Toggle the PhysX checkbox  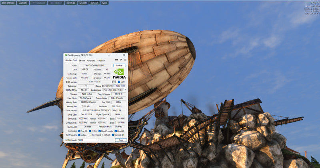point(104,135)
